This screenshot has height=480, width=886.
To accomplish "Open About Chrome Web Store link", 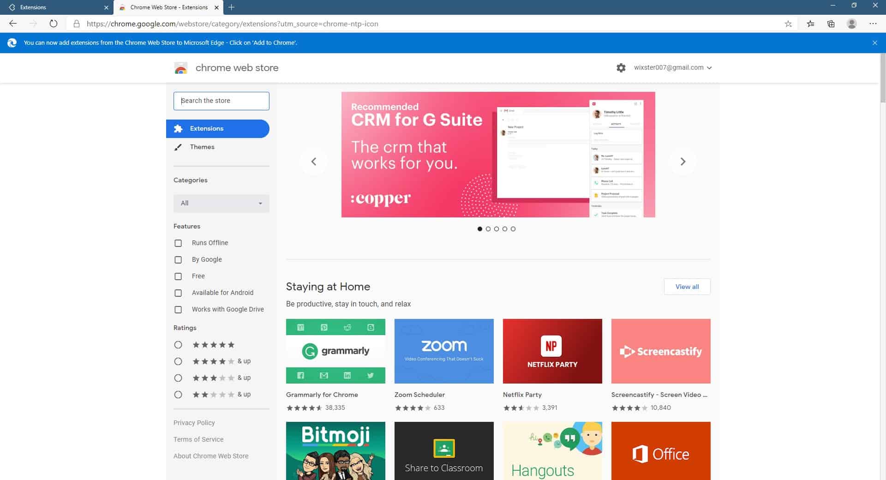I will [x=211, y=456].
